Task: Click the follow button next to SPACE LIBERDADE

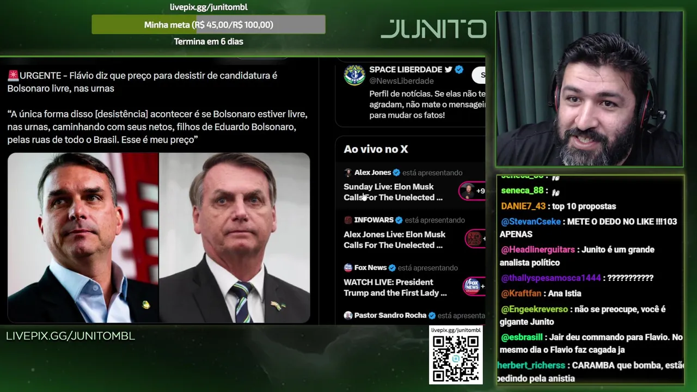Action: pos(479,75)
